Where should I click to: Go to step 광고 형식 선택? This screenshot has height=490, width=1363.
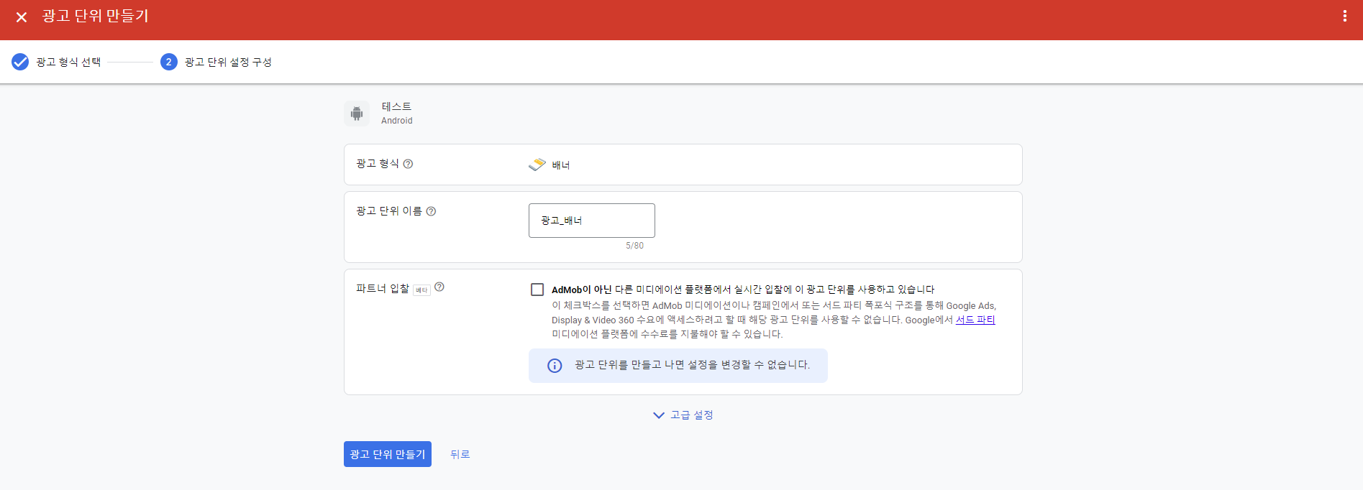68,62
